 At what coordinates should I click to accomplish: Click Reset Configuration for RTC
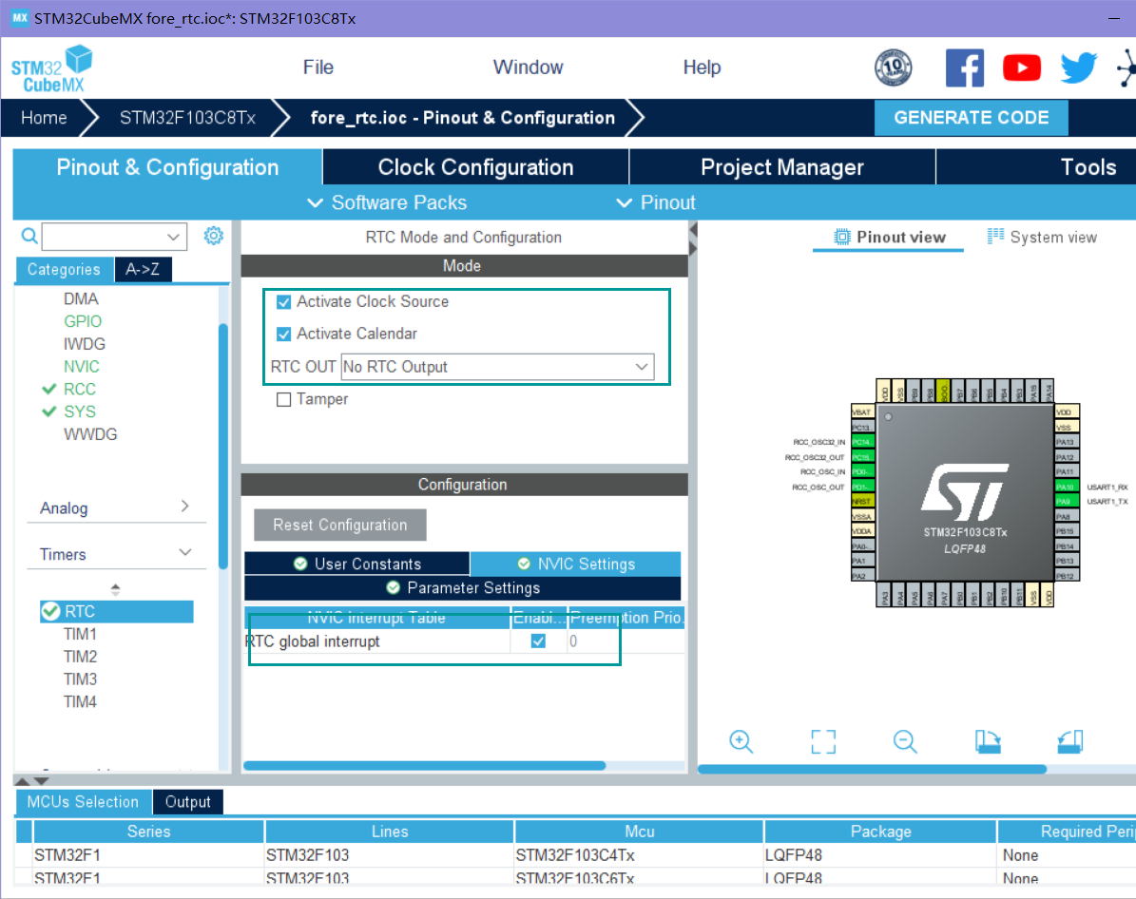[339, 525]
